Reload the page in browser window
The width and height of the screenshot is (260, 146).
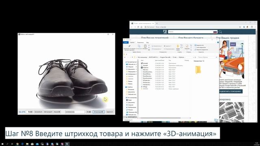tap(138, 27)
